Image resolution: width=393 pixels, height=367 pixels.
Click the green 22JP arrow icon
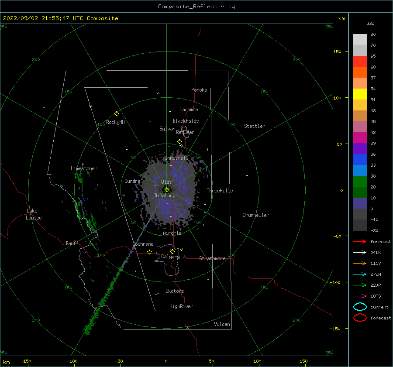[360, 285]
